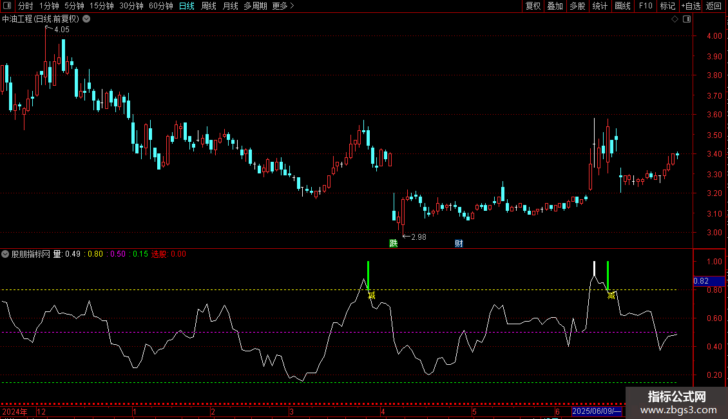Open the 画线 drawing tools
728x419 pixels.
click(622, 6)
